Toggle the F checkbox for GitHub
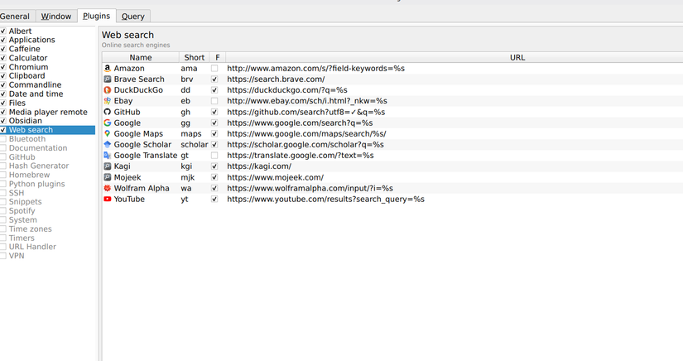The height and width of the screenshot is (361, 683). (x=214, y=112)
